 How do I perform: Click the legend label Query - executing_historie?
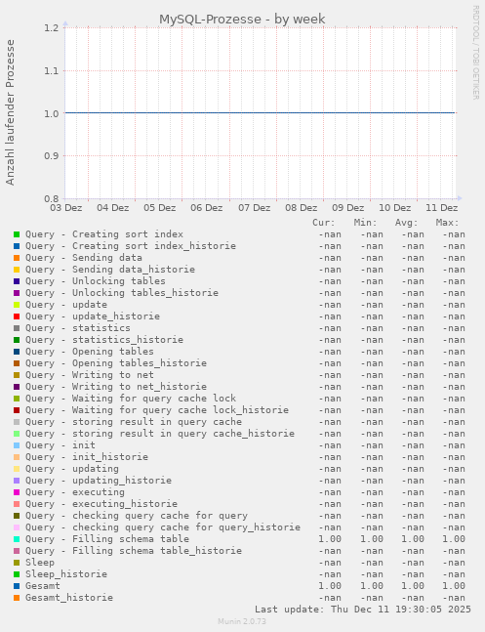[x=101, y=504]
